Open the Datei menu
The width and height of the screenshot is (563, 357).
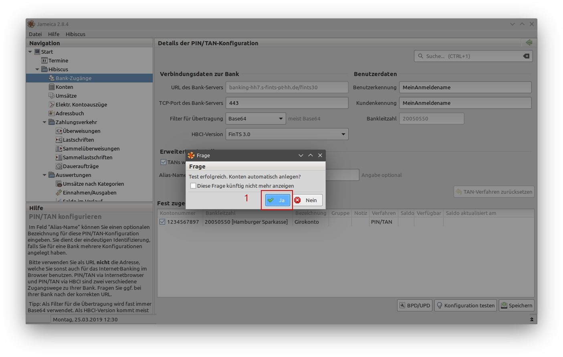(x=35, y=34)
